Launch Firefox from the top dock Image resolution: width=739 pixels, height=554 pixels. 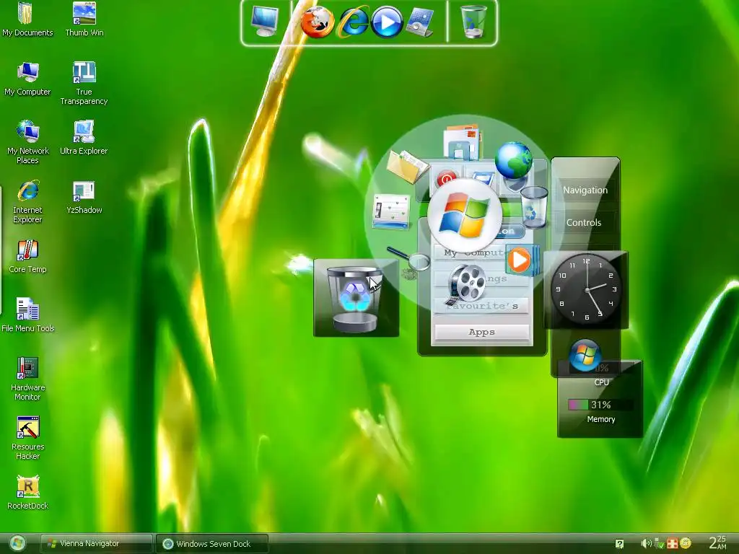(318, 22)
